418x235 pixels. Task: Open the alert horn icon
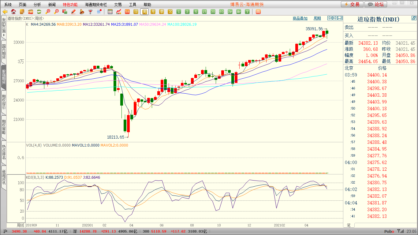82,12
